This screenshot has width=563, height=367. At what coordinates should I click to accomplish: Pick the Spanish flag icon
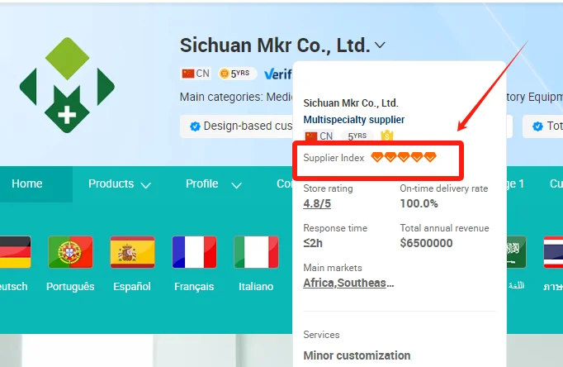click(x=132, y=252)
